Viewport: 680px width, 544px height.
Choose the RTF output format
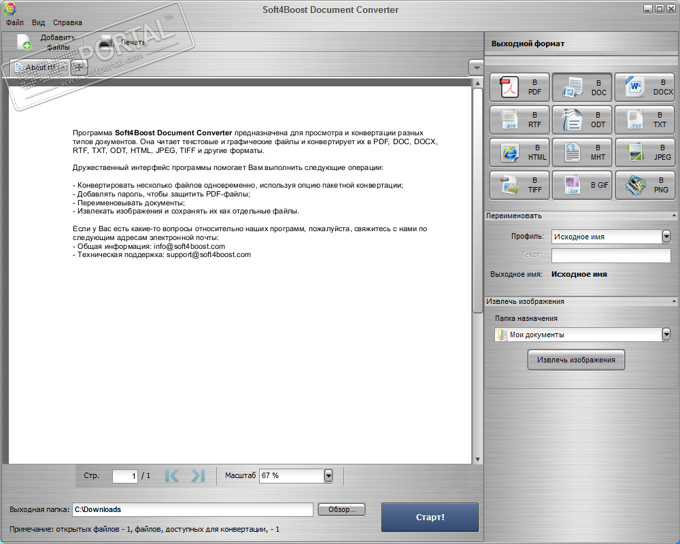[x=519, y=120]
